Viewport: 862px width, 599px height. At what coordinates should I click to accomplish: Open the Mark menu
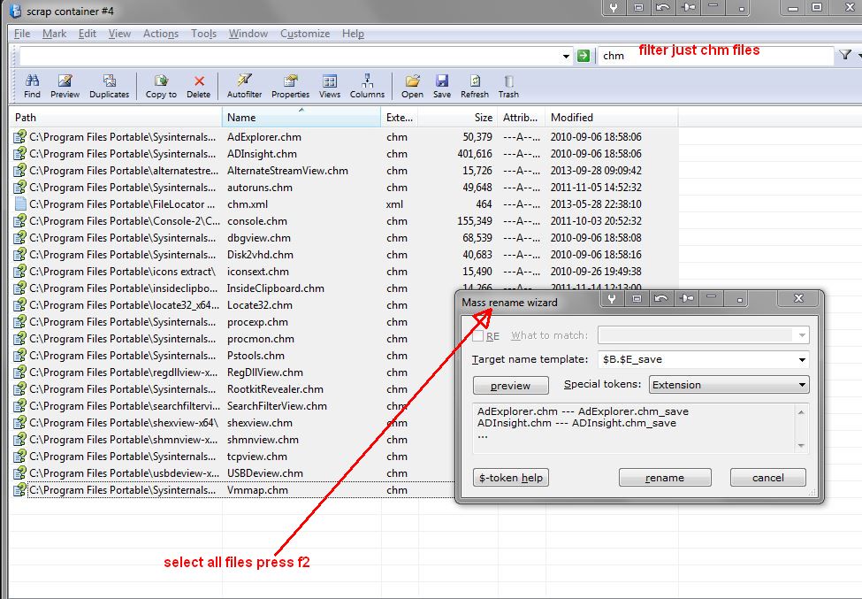[x=55, y=34]
